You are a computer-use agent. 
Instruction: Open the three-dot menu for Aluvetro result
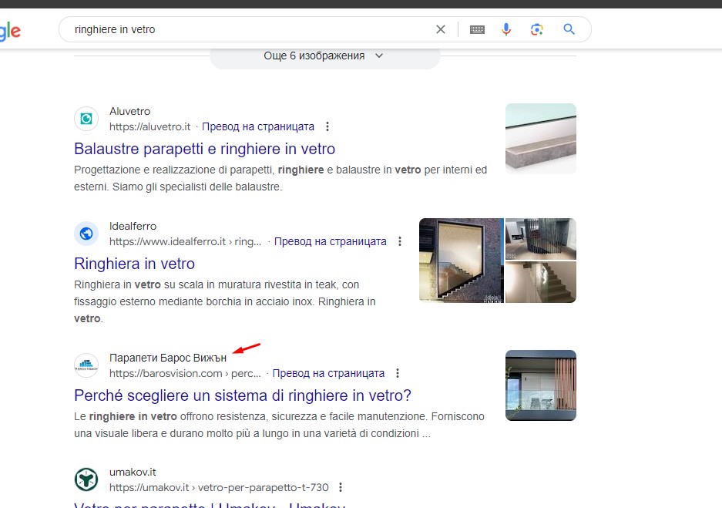(x=327, y=126)
